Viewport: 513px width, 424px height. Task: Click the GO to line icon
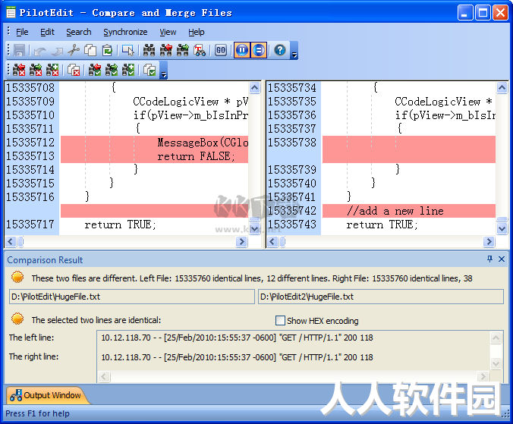[x=221, y=51]
